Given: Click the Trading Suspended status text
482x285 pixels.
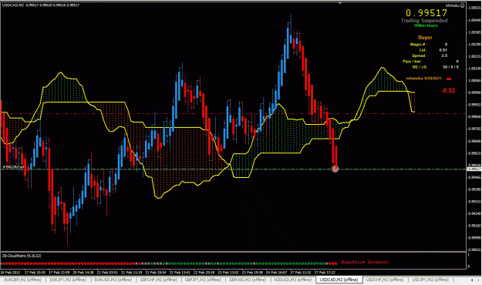Looking at the screenshot, I should click(x=424, y=21).
